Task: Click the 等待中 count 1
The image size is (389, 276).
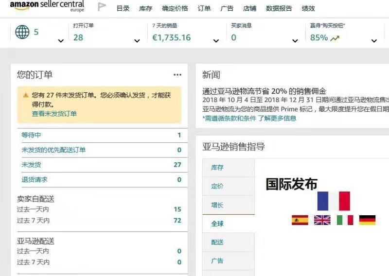Action: [179, 135]
